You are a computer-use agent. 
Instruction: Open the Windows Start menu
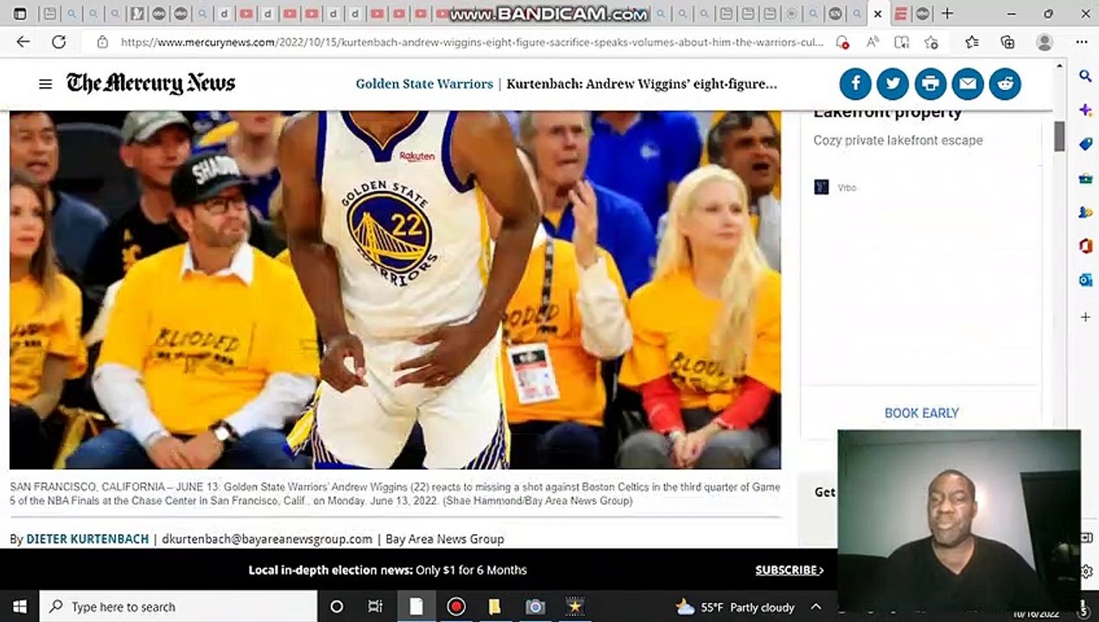click(x=19, y=606)
